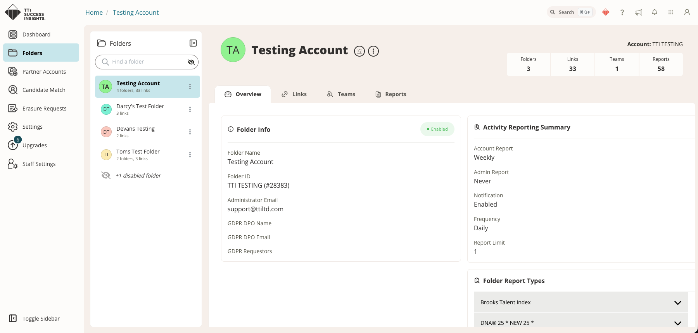This screenshot has width=698, height=333.
Task: Click the Testing Account breadcrumb
Action: (x=136, y=12)
